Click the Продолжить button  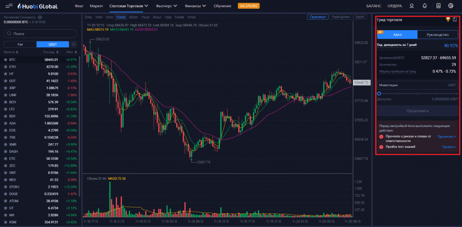tap(417, 111)
